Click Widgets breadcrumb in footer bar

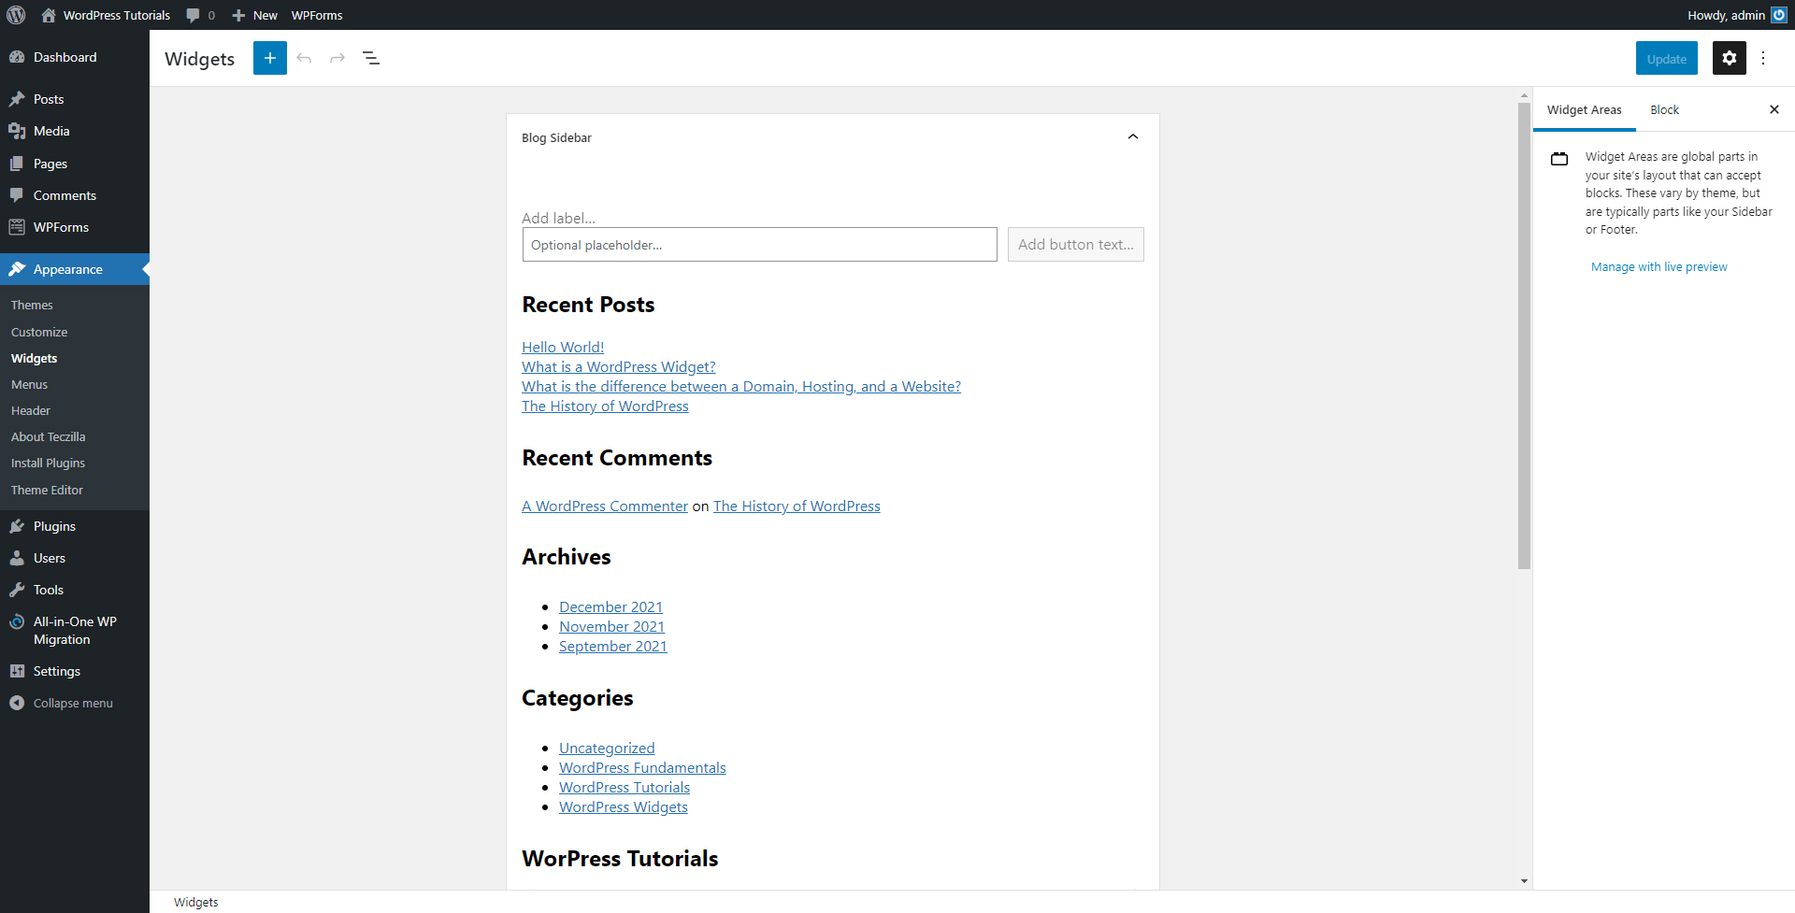pyautogui.click(x=195, y=903)
